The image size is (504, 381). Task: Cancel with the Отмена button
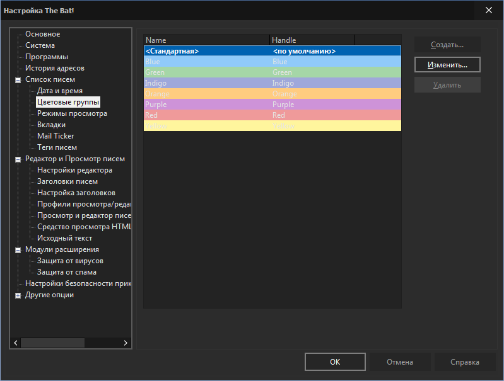click(x=400, y=362)
